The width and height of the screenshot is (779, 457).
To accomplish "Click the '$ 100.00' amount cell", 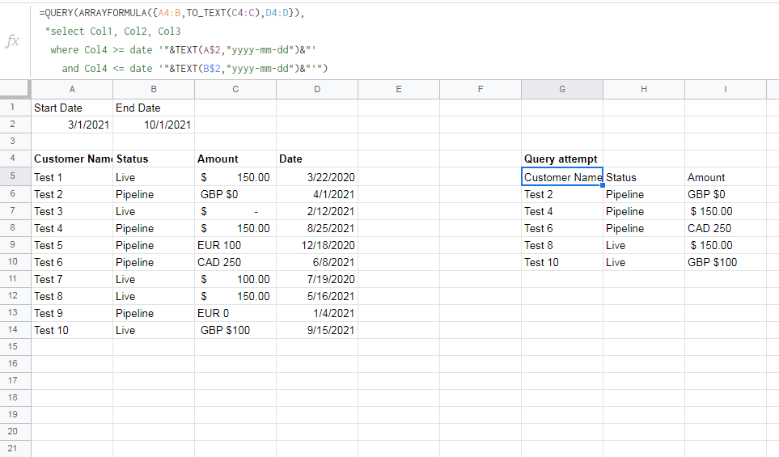I will [235, 279].
